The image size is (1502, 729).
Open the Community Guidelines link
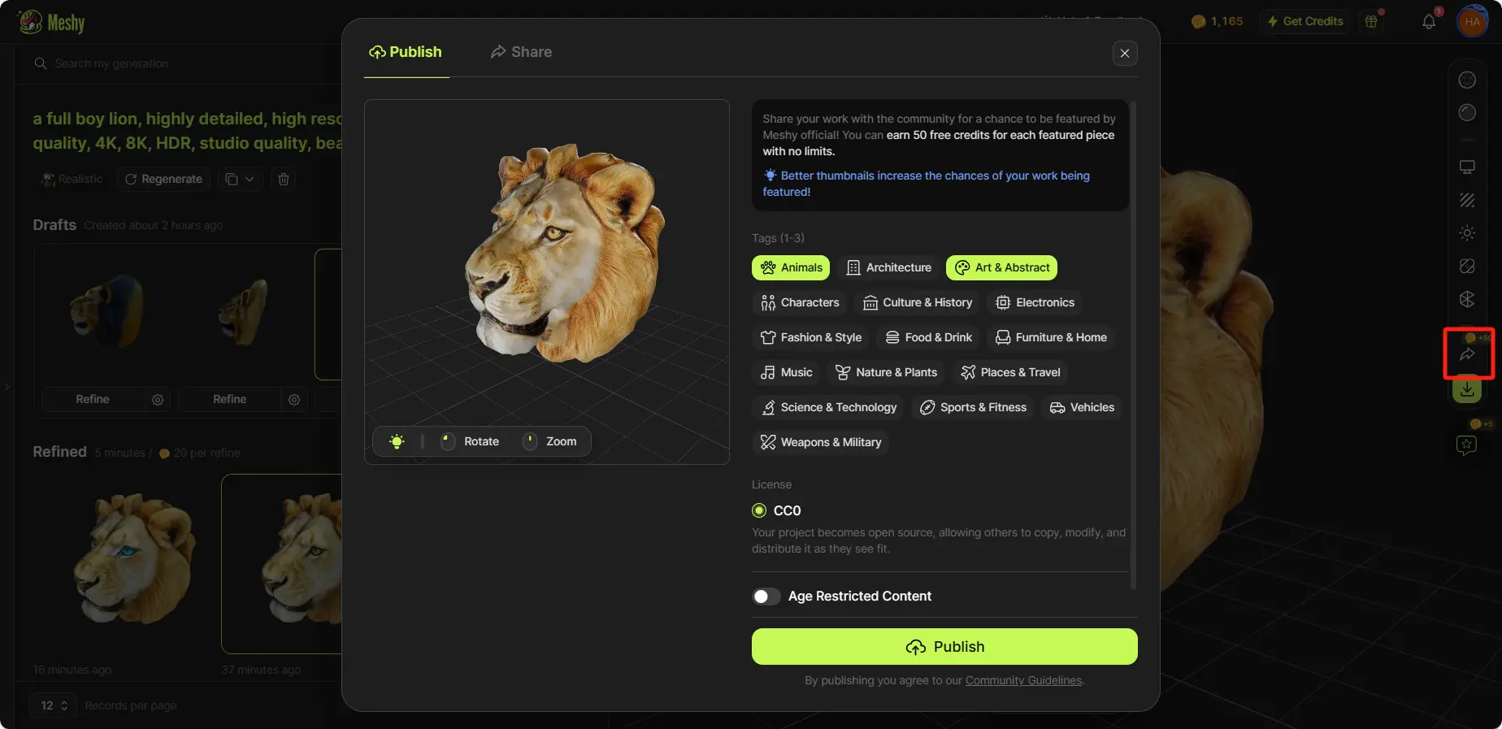pyautogui.click(x=1023, y=681)
